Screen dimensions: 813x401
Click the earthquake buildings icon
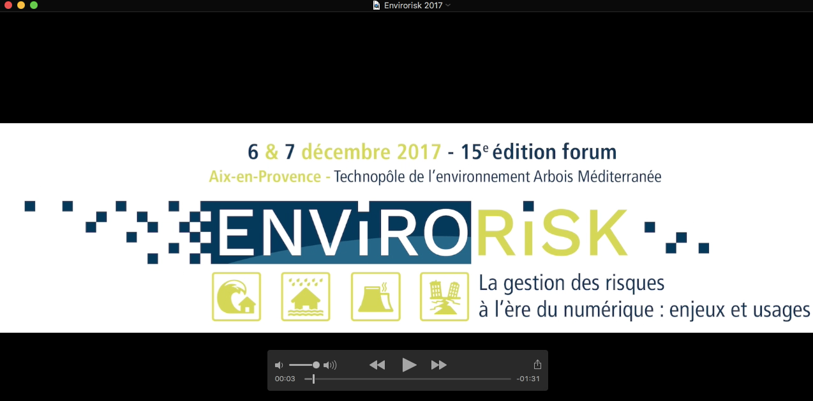click(x=444, y=297)
